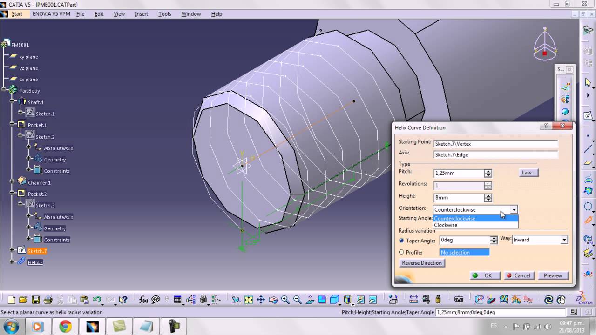Click the Circle tool in right toolbar
Screen dimensions: 596x335
coord(588,207)
